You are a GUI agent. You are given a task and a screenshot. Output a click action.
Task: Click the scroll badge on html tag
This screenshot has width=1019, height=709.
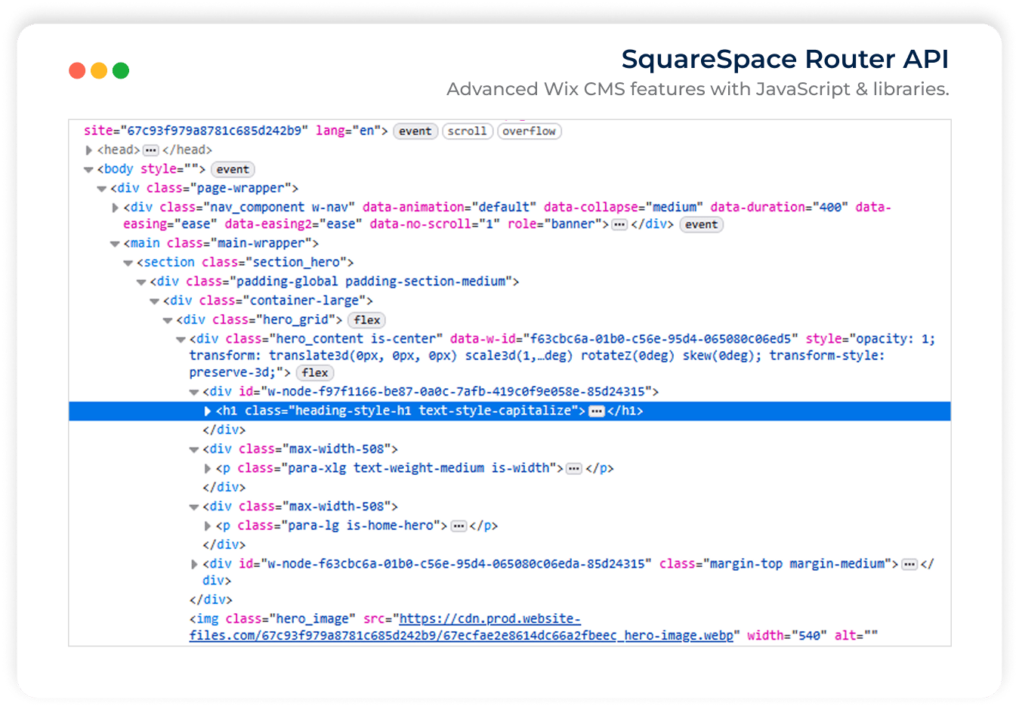click(467, 131)
